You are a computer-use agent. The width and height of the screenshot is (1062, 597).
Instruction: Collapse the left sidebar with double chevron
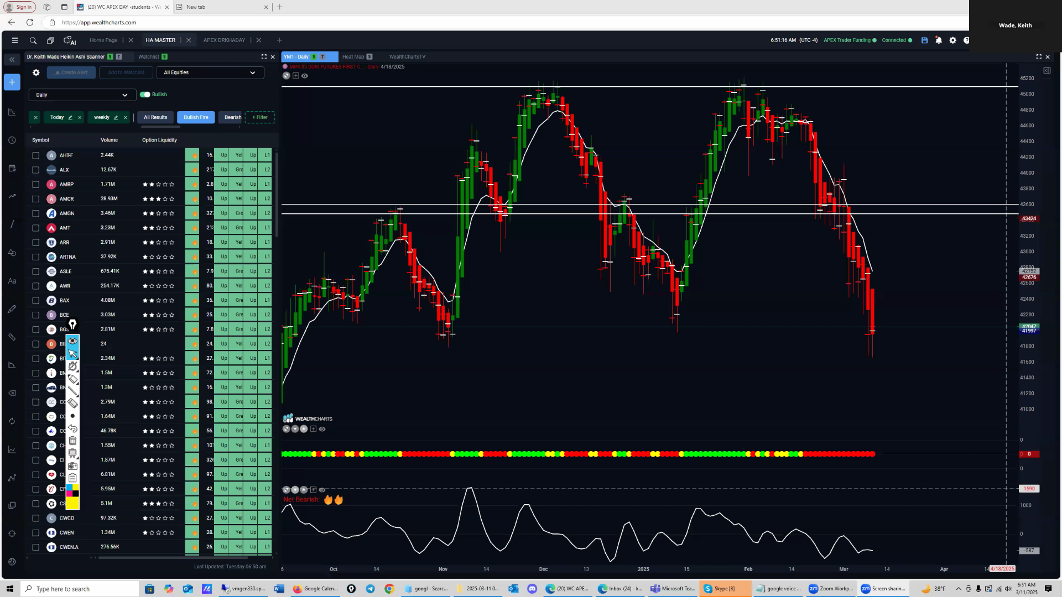[x=12, y=59]
